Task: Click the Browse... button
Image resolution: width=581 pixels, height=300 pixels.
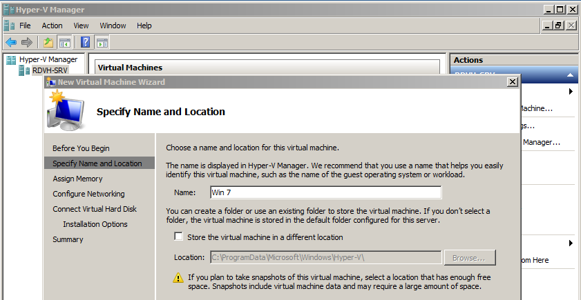Action: coord(469,258)
